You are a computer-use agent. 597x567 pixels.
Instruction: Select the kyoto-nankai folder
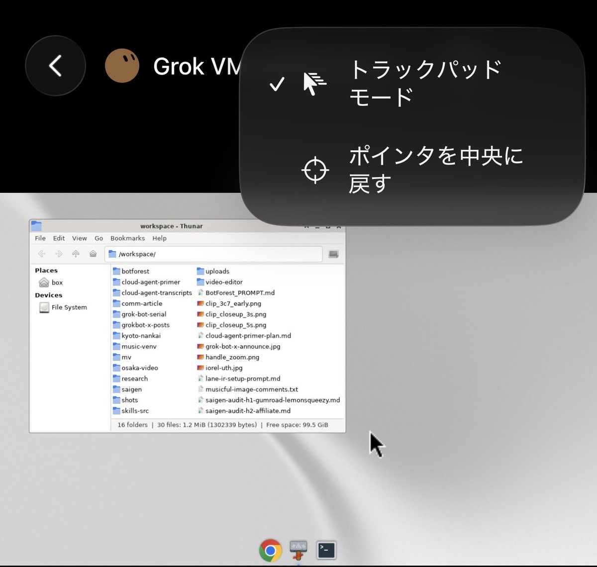click(x=137, y=336)
